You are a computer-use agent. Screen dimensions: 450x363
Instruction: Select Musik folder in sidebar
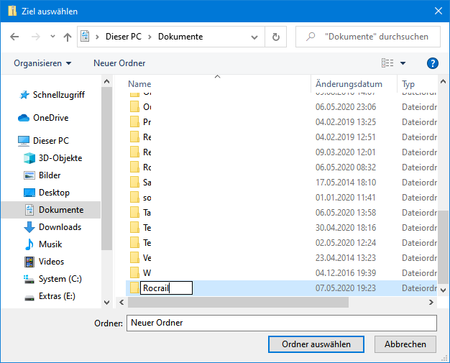(x=50, y=244)
